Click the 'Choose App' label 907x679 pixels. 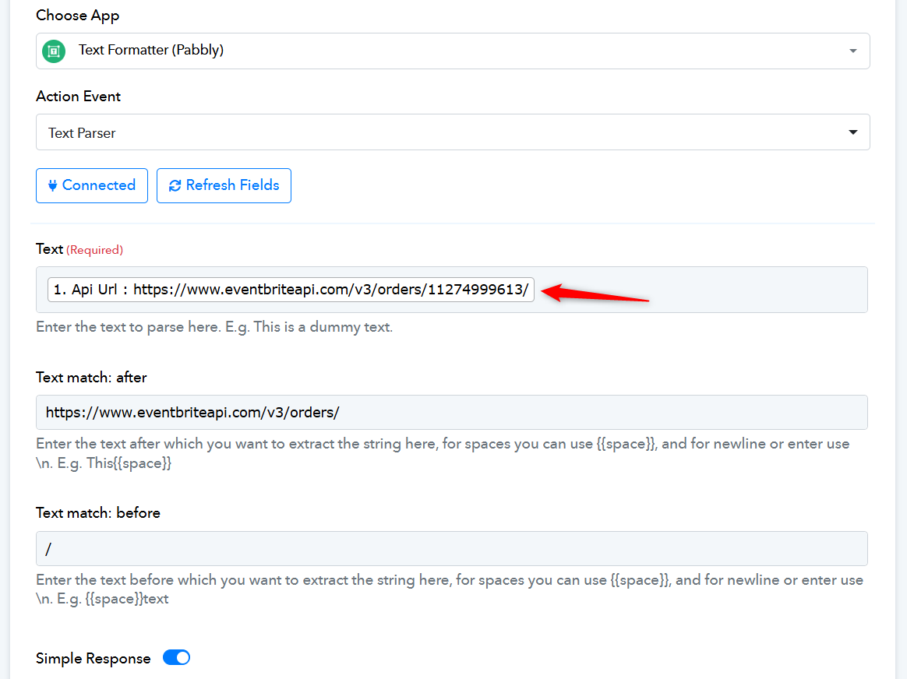pyautogui.click(x=77, y=15)
